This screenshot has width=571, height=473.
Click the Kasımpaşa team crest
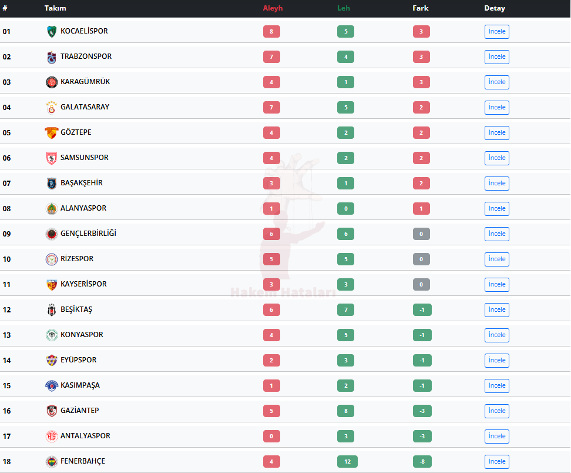tap(52, 385)
